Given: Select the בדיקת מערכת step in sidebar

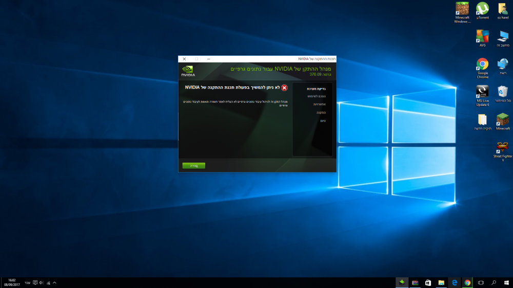Looking at the screenshot, I should coord(316,88).
